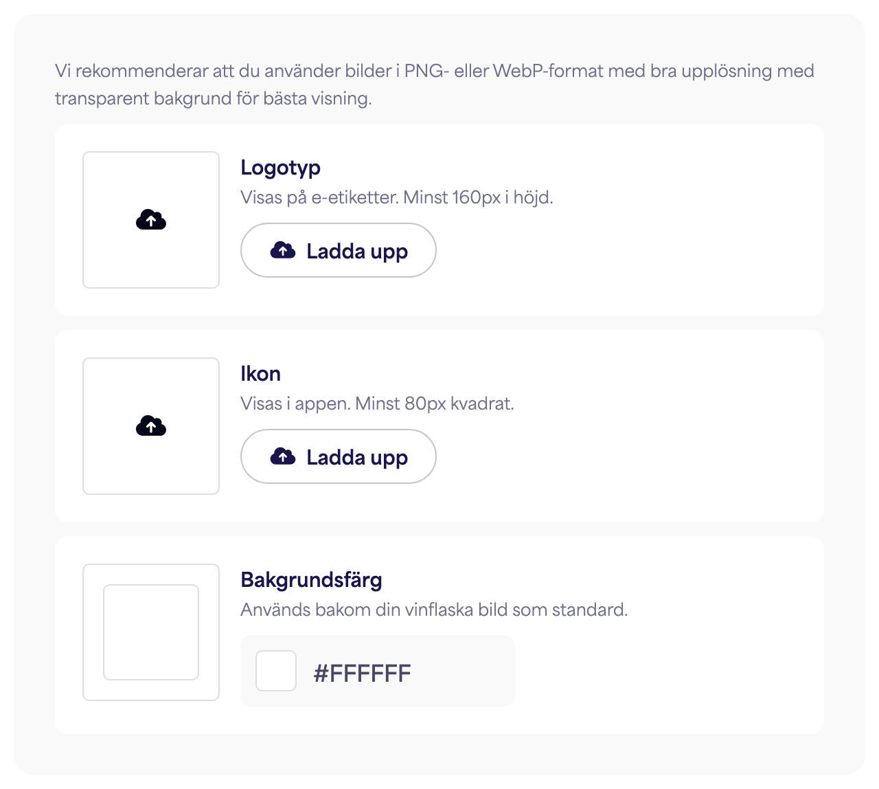Upload an icon with Ikon's Ladda upp button

point(339,456)
